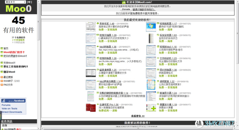
Task: Click the main page vertical scrollbar
Action: point(237,33)
